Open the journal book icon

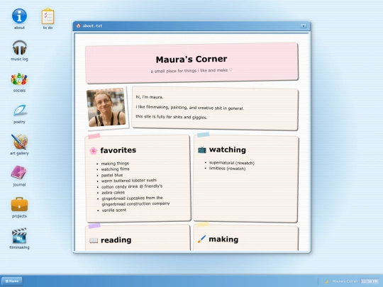[19, 176]
